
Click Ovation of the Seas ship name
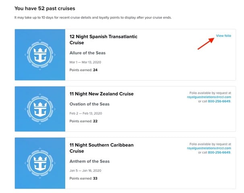tap(89, 104)
